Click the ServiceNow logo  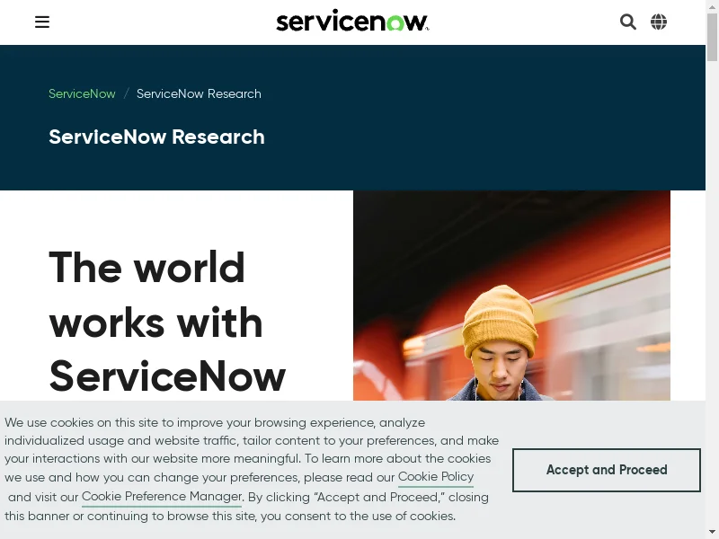point(352,21)
